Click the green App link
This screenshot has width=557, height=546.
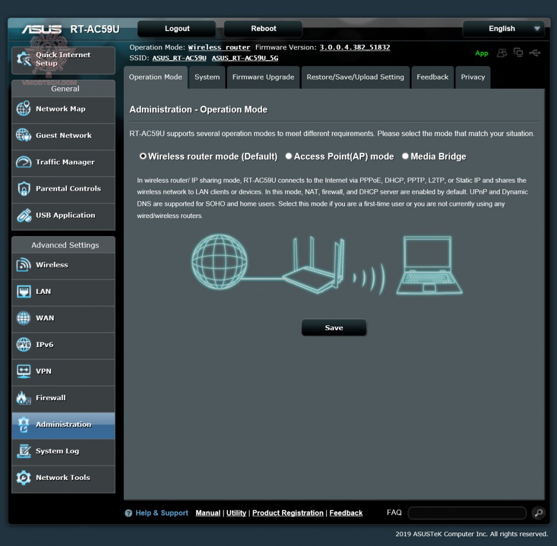point(482,53)
